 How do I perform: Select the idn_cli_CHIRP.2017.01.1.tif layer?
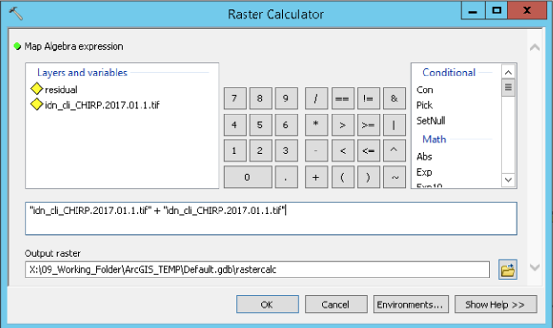[101, 105]
